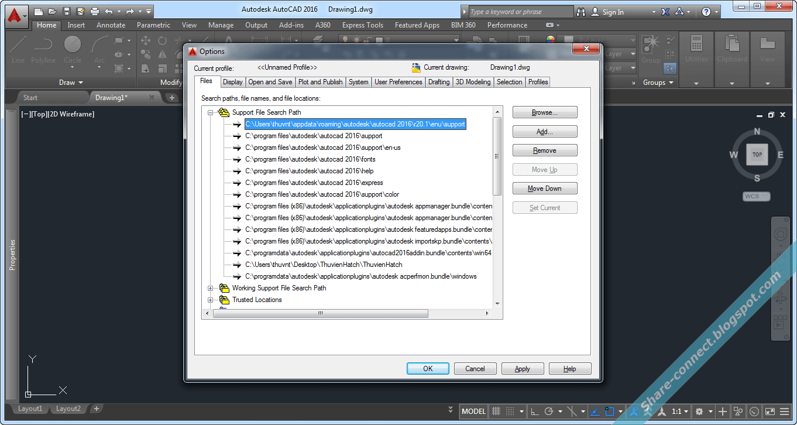Select the Circle tool in the Draw panel
The width and height of the screenshot is (797, 425).
click(73, 49)
